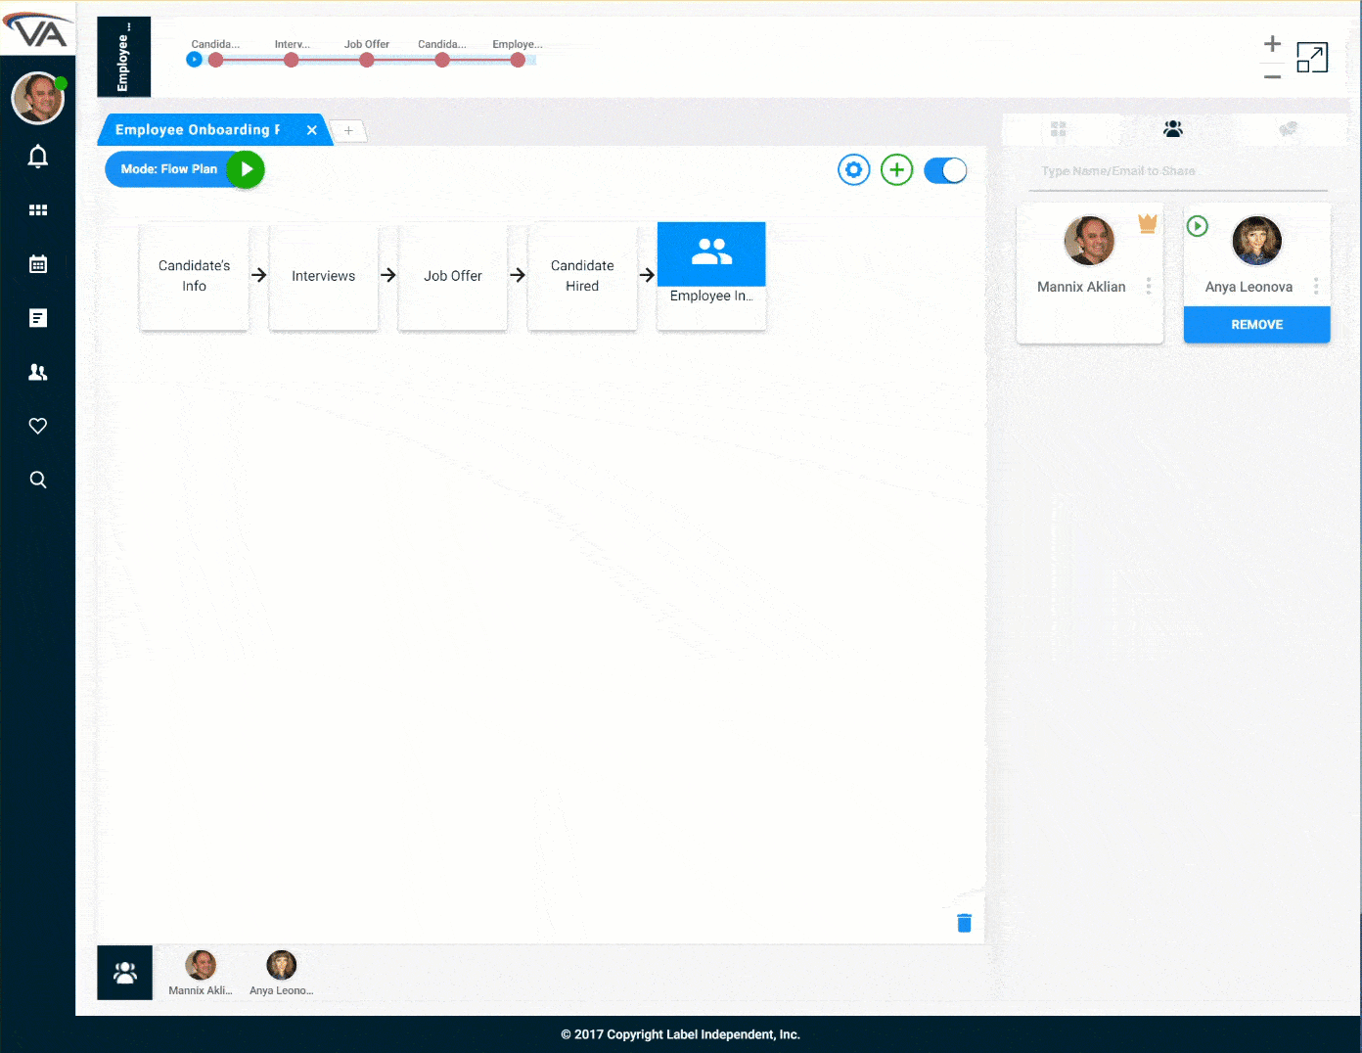
Task: Select first Candida... timeline node
Action: pos(215,60)
